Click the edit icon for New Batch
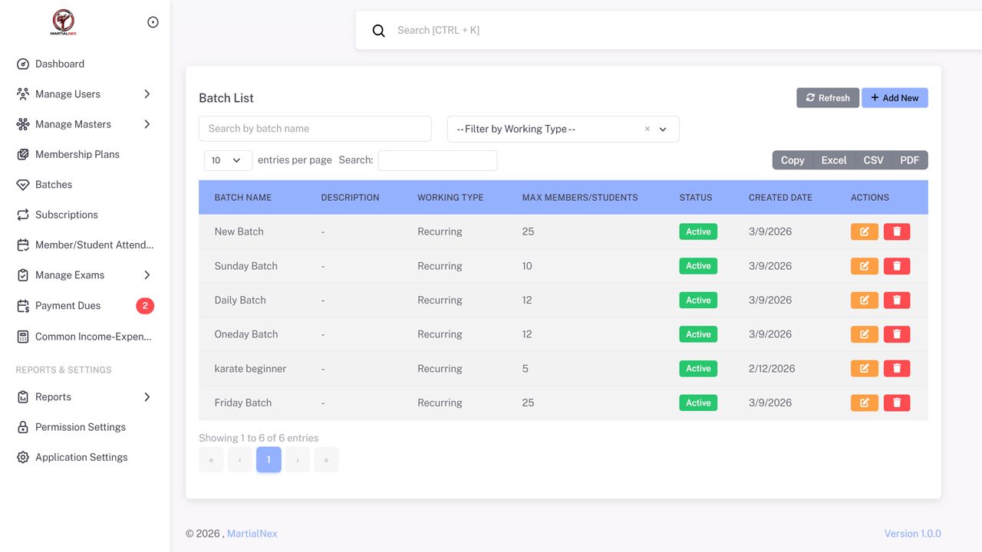This screenshot has height=552, width=982. point(864,232)
